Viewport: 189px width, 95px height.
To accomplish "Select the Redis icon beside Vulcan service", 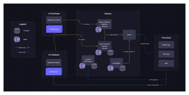I will coord(99,30).
